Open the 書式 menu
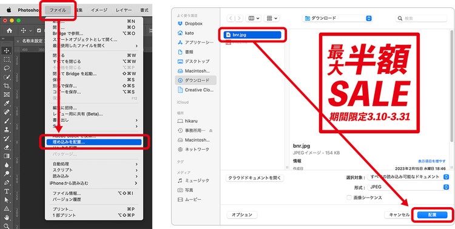 tap(144, 10)
